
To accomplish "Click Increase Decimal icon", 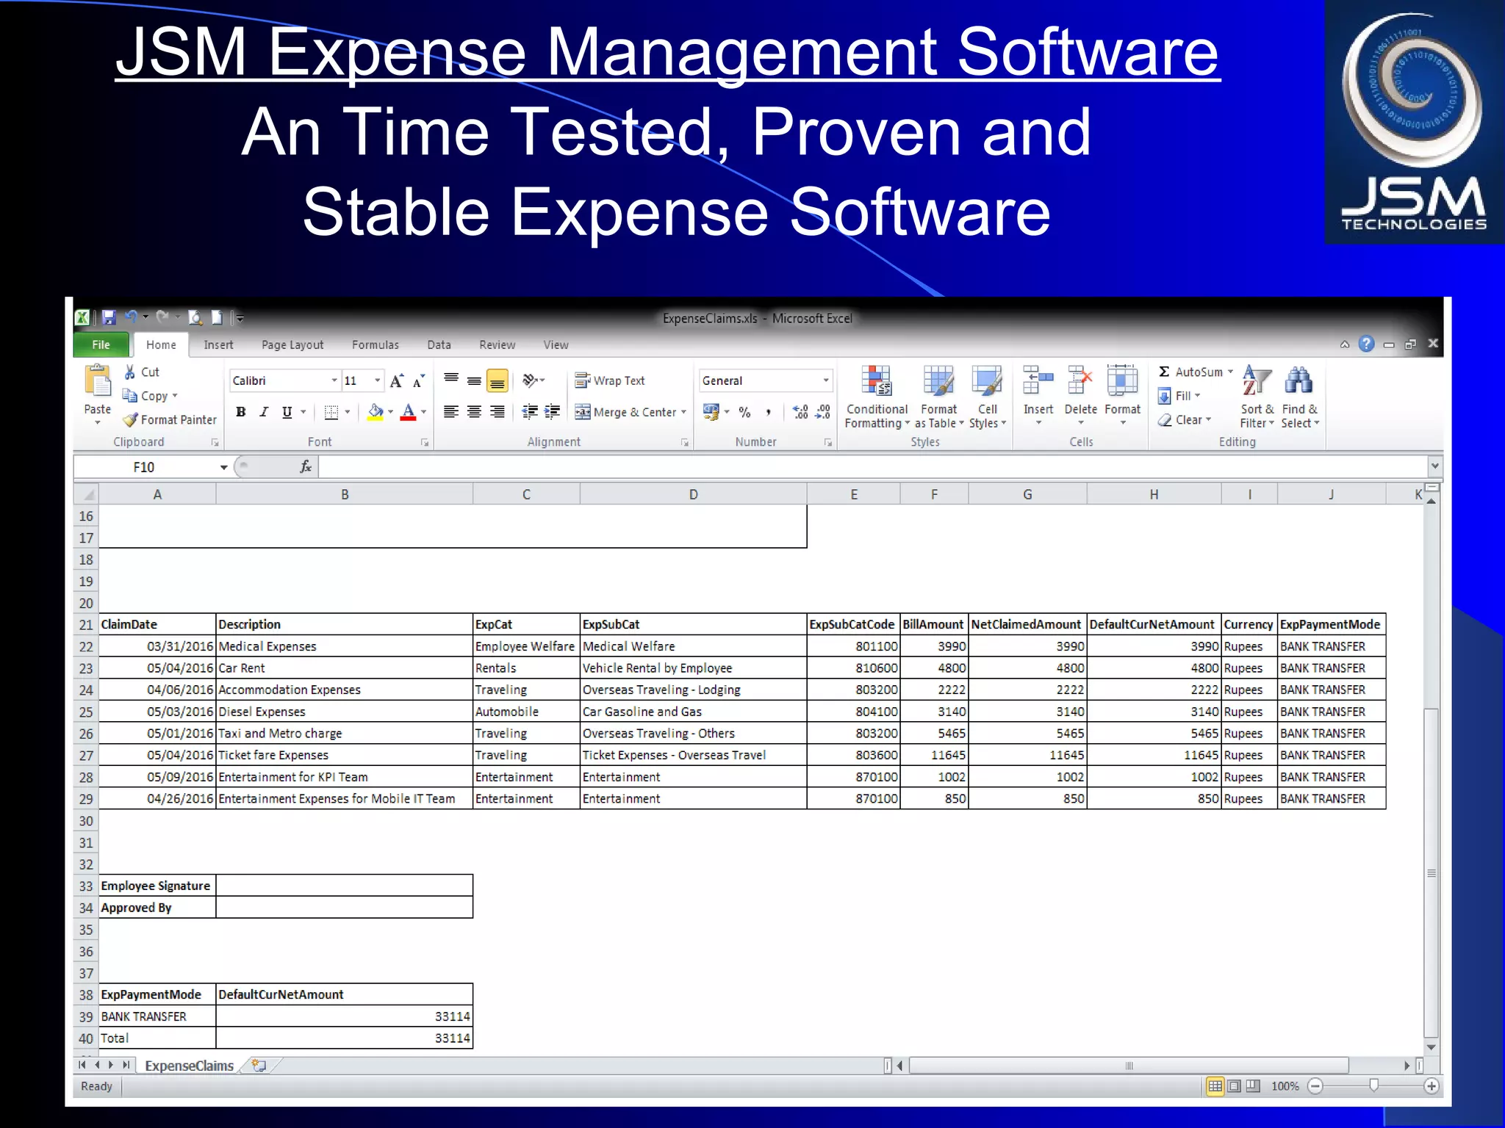I will 800,412.
